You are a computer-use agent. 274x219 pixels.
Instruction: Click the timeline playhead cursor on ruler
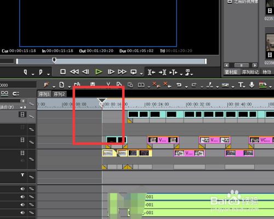pos(101,103)
